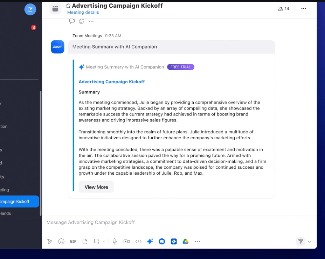The image size is (325, 259).
Task: Open the red 3 notifications badge
Action: tap(34, 27)
